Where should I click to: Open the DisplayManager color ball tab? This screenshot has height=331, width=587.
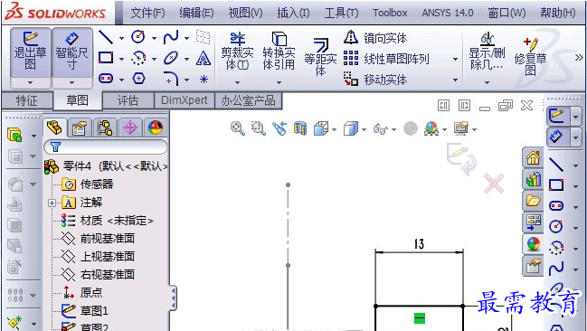click(156, 128)
